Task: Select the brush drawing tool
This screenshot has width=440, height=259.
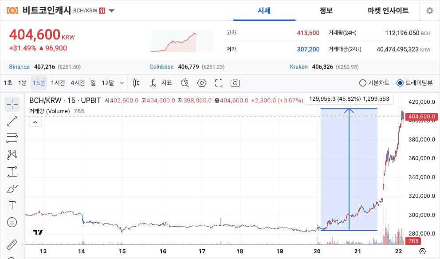Action: coord(12,188)
